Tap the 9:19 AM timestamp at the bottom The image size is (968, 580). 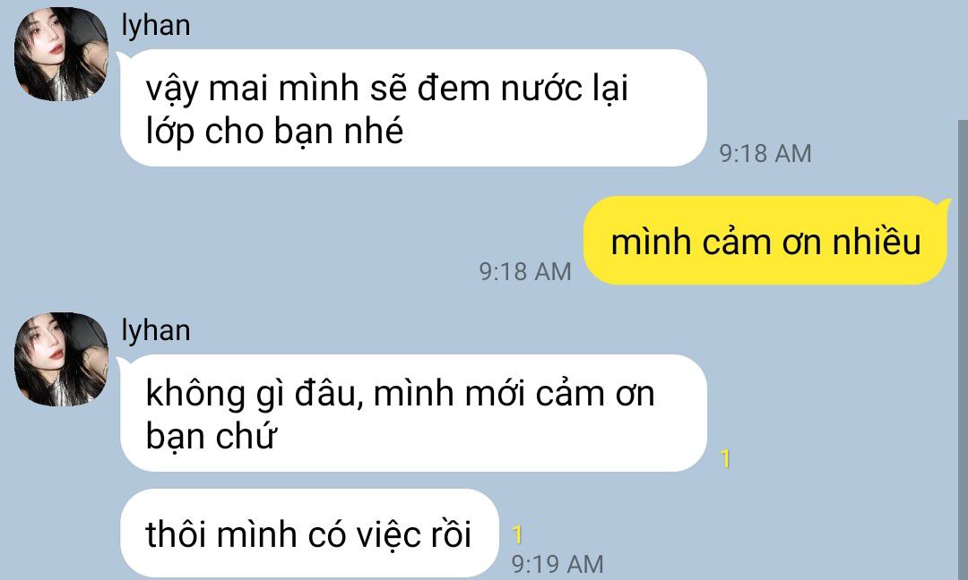pos(557,564)
